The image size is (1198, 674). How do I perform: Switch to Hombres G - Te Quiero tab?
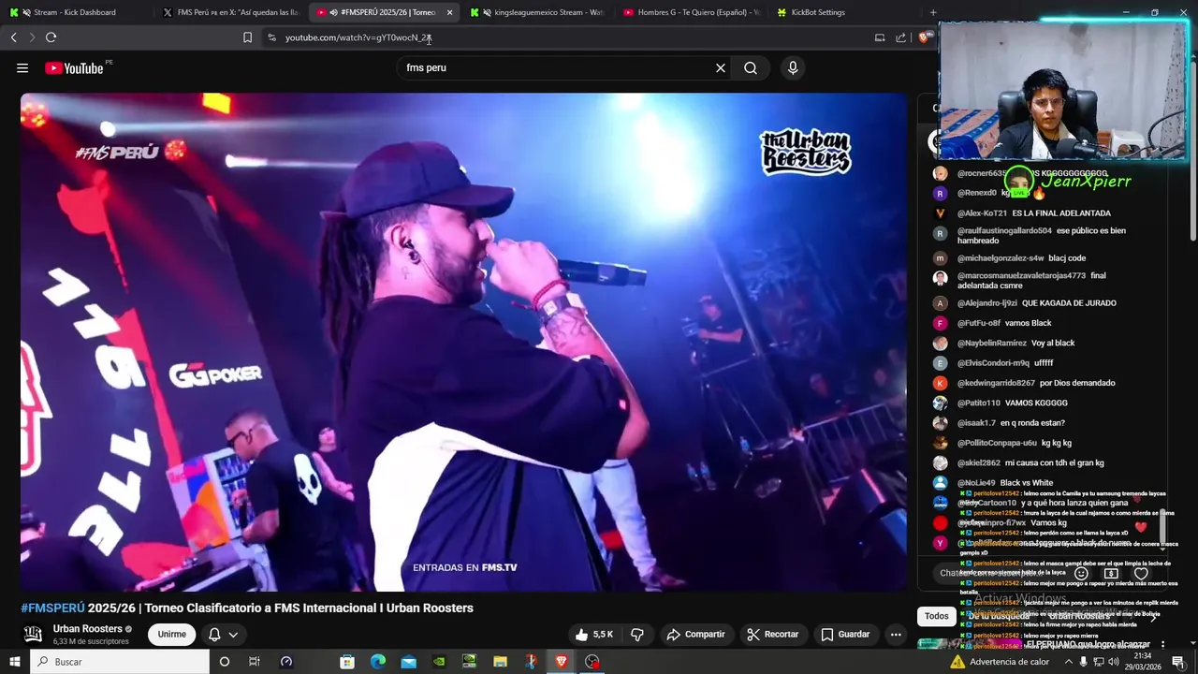(691, 12)
